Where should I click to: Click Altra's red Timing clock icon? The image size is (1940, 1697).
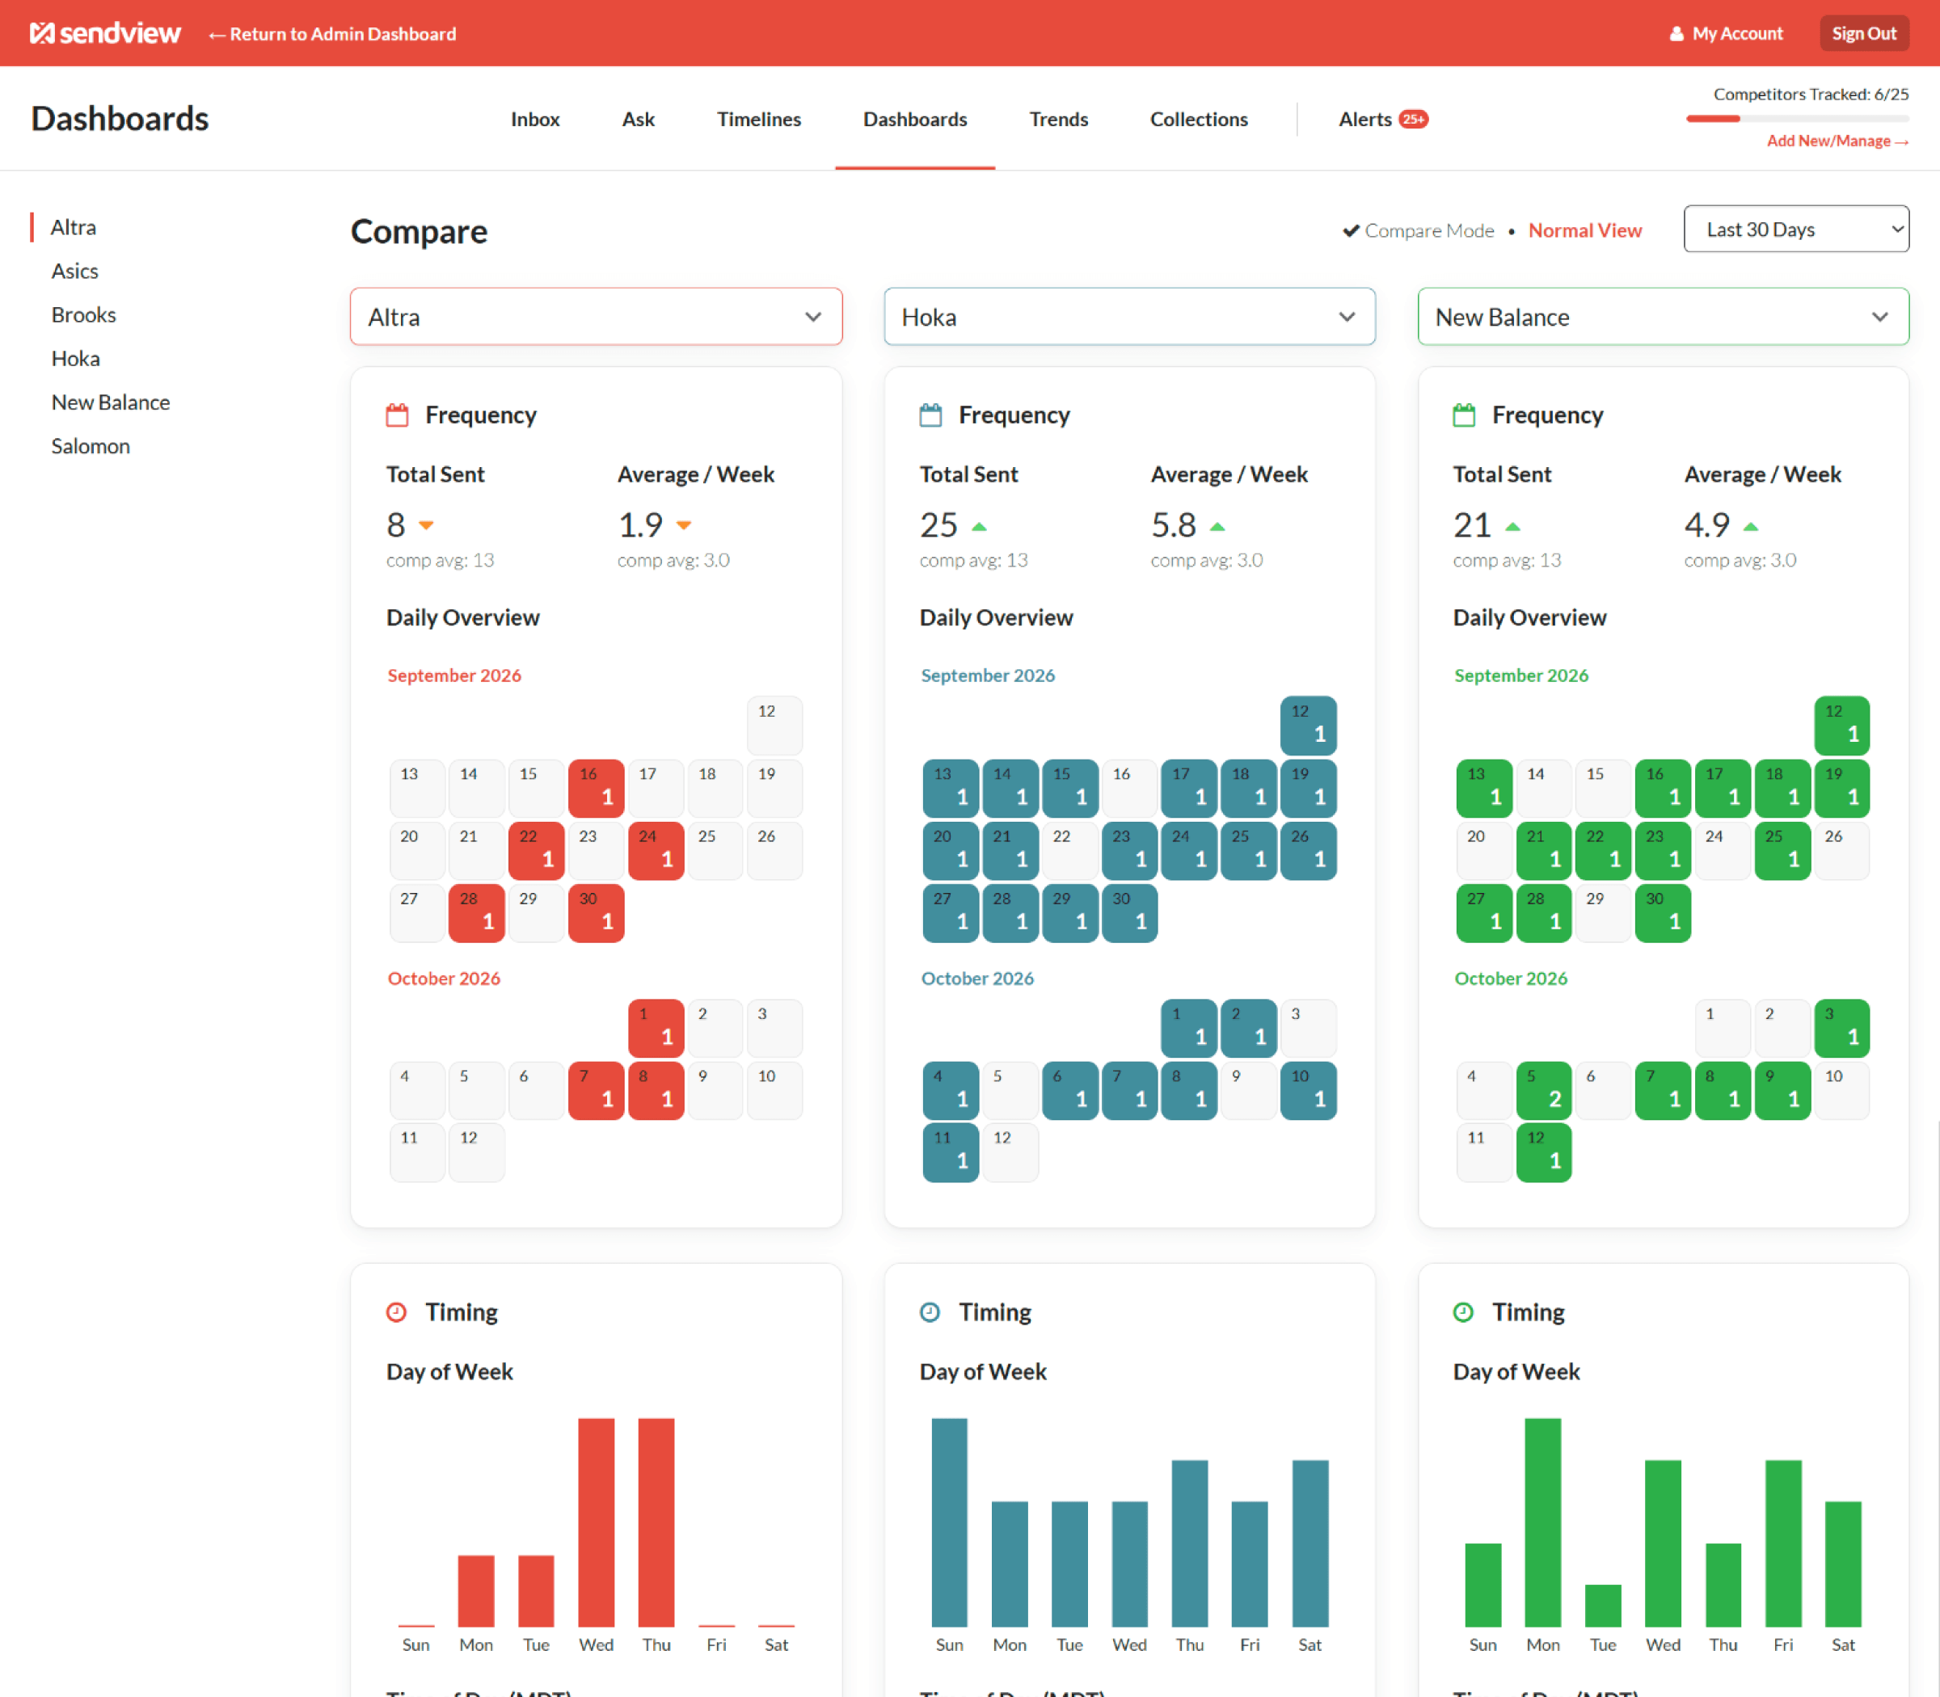click(396, 1312)
